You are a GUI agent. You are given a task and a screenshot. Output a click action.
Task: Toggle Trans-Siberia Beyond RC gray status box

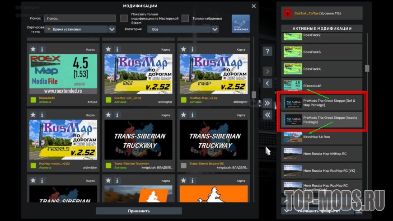pos(183,165)
